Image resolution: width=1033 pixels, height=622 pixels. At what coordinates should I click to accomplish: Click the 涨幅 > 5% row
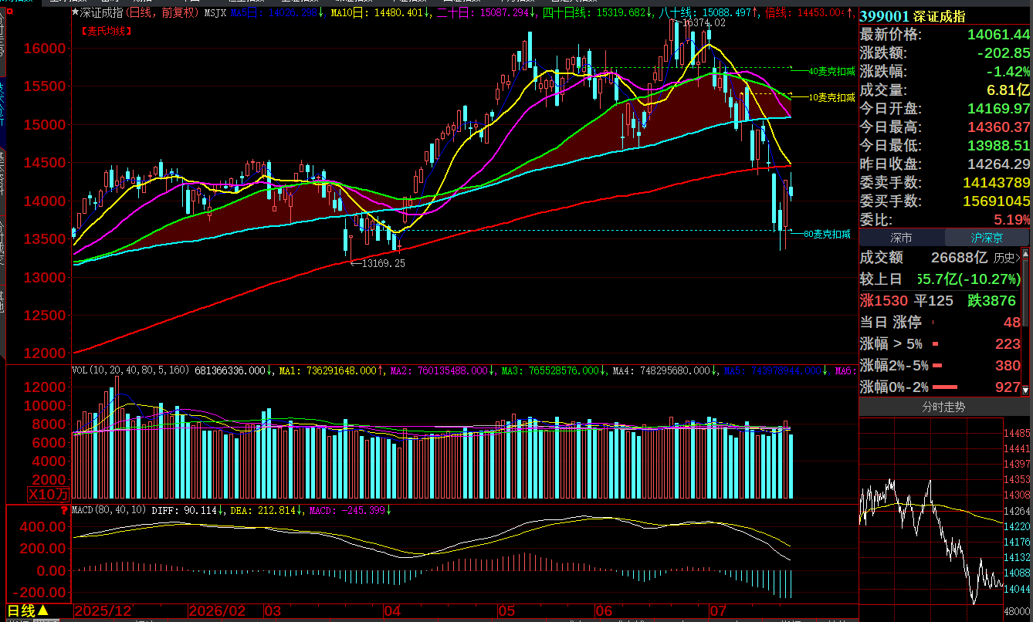(x=940, y=344)
